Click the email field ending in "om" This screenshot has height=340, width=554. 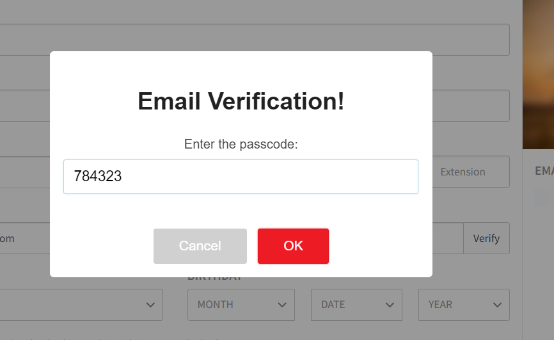click(x=26, y=238)
